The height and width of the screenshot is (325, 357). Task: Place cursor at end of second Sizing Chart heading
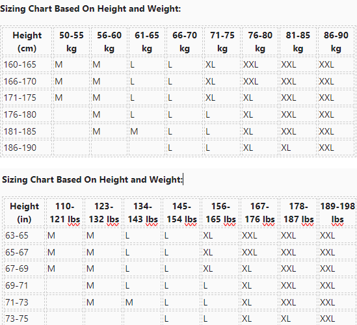coord(183,179)
